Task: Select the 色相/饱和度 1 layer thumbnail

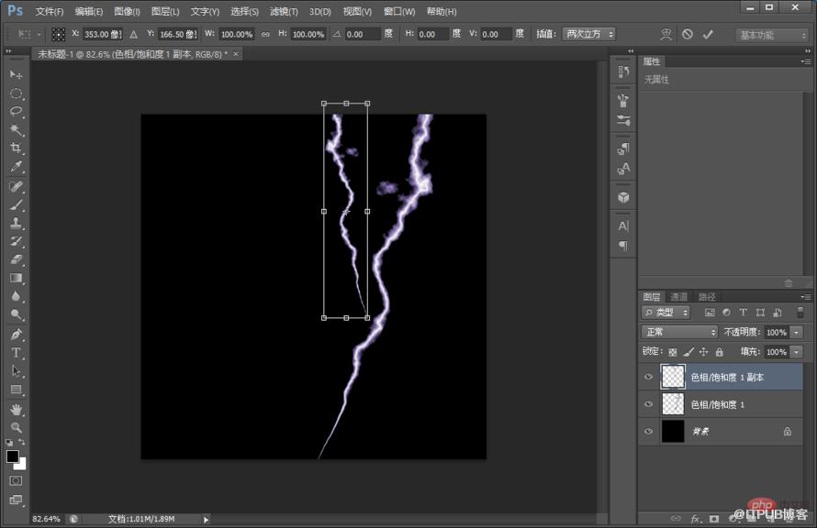Action: (673, 404)
